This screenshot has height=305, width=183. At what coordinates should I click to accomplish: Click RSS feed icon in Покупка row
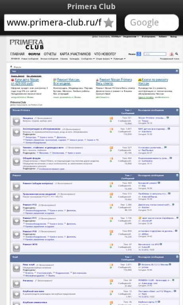pos(111,118)
